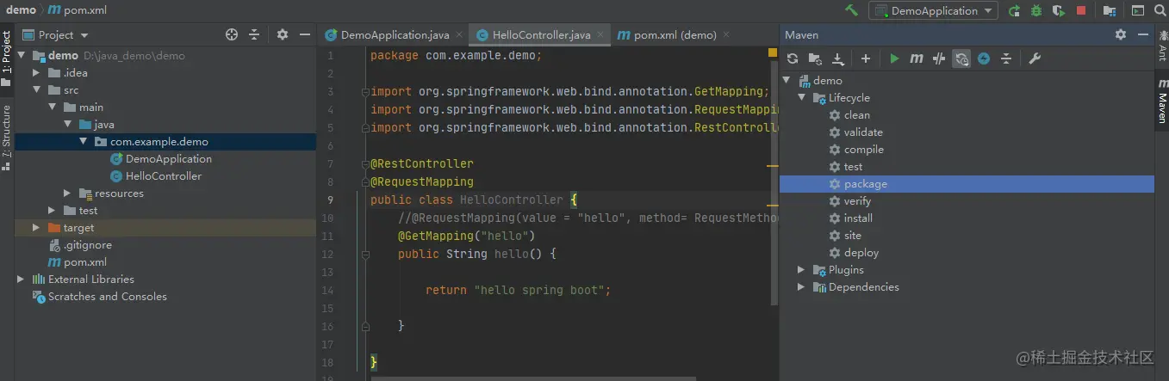Select DemoApplication class in project tree

click(160, 158)
